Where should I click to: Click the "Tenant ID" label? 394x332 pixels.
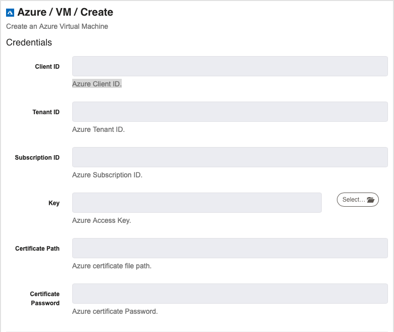[46, 112]
